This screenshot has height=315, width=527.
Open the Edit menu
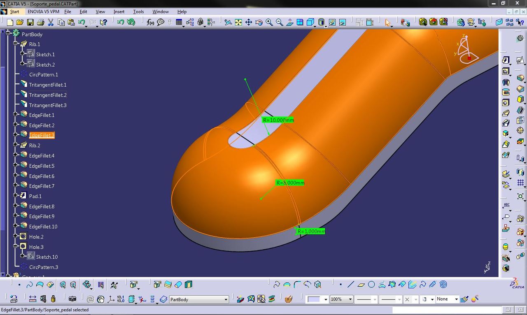(83, 12)
